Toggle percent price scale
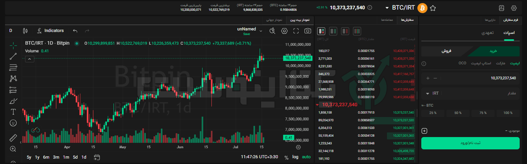This screenshot has width=527, height=164. (x=286, y=157)
